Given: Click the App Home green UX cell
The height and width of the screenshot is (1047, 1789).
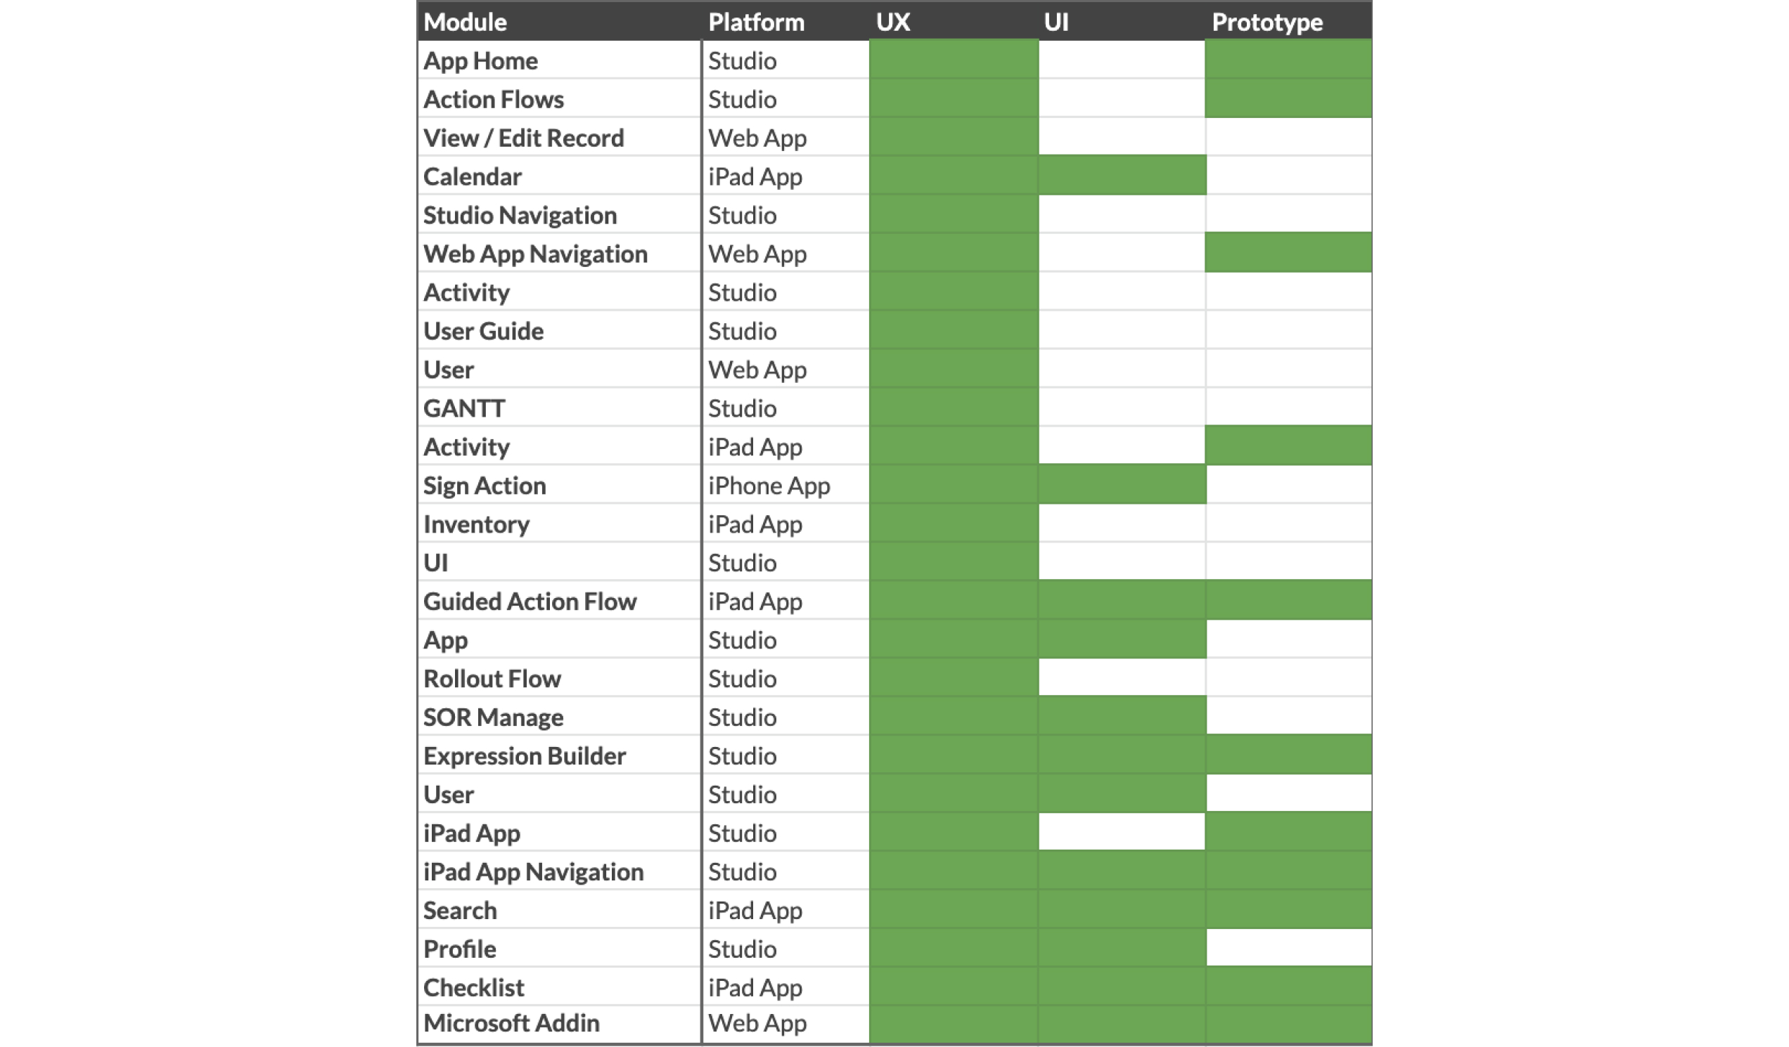Looking at the screenshot, I should coord(954,60).
